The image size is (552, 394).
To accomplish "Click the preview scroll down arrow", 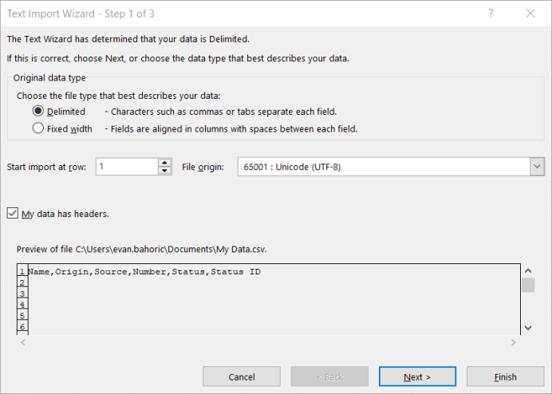I will coord(528,328).
